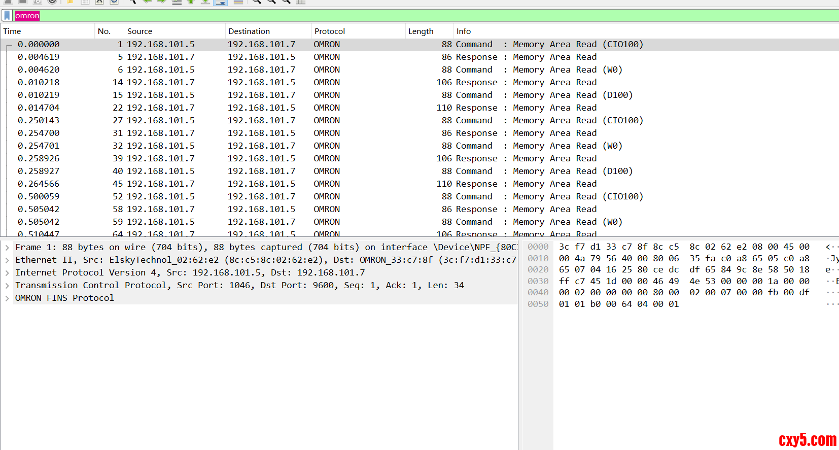Toggle auto-scroll in live capture button

[x=220, y=2]
